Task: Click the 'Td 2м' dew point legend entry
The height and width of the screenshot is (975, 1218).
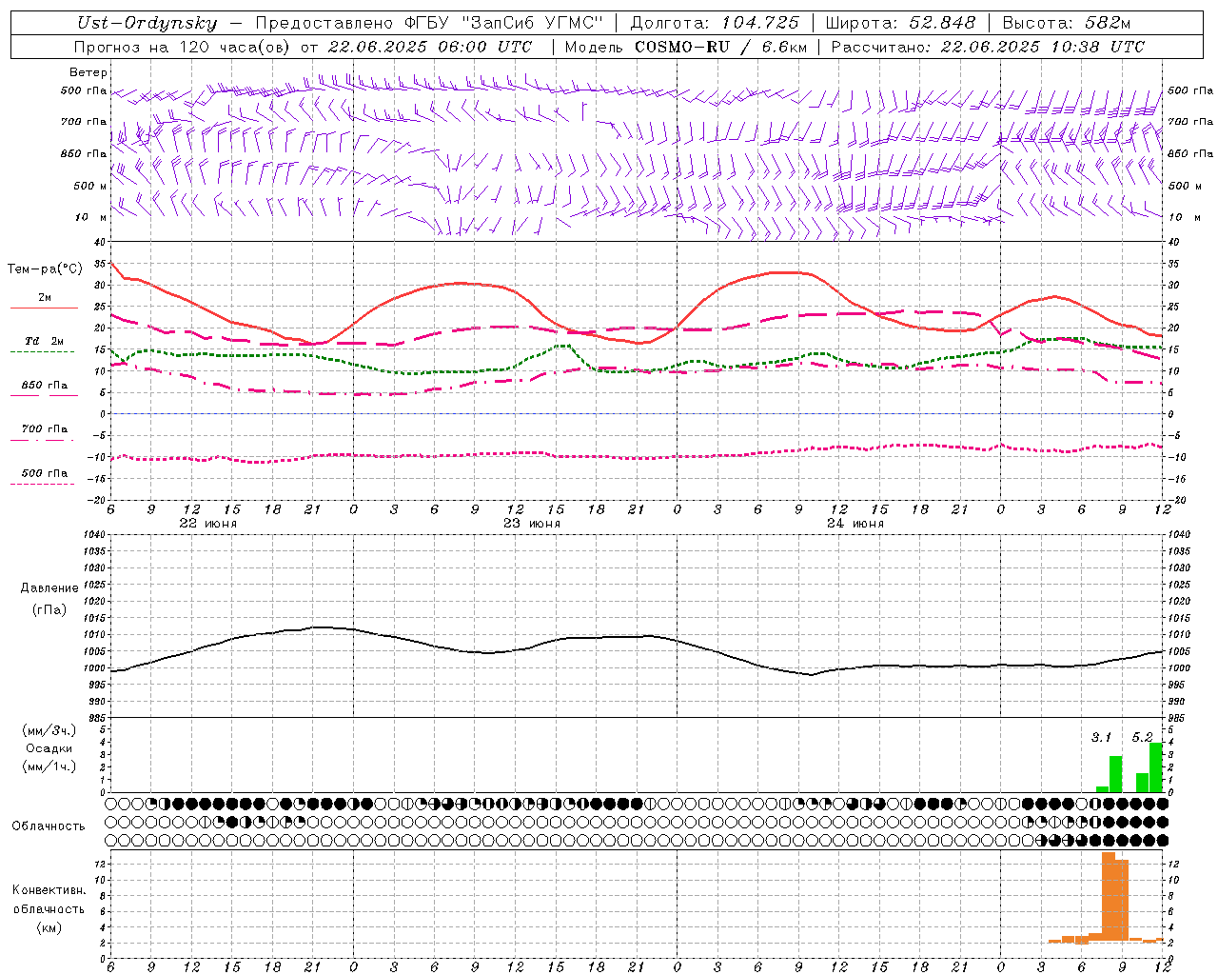Action: click(x=44, y=341)
